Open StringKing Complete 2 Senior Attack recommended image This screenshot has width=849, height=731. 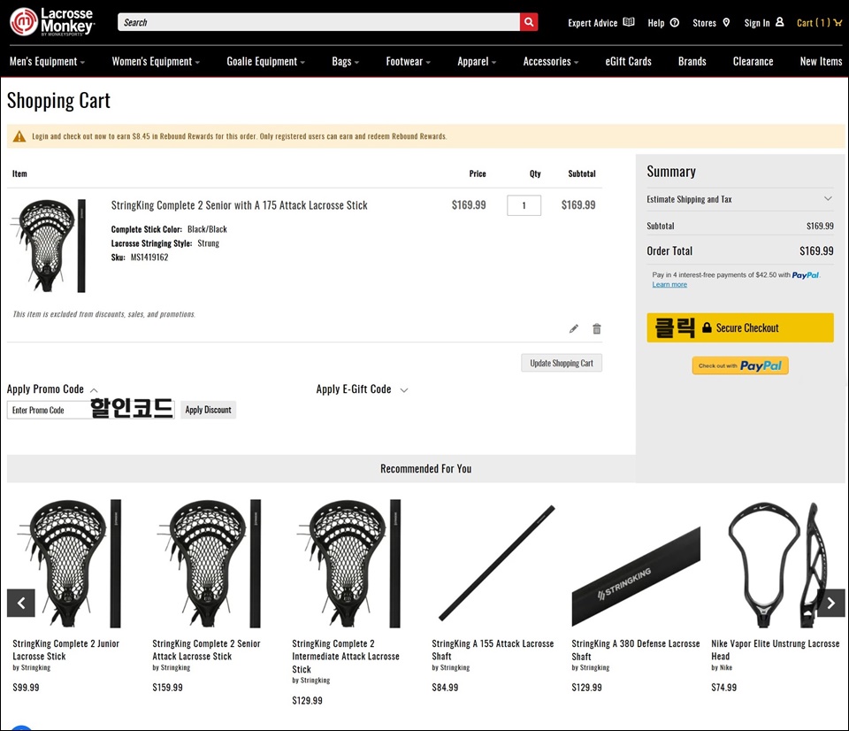[210, 564]
